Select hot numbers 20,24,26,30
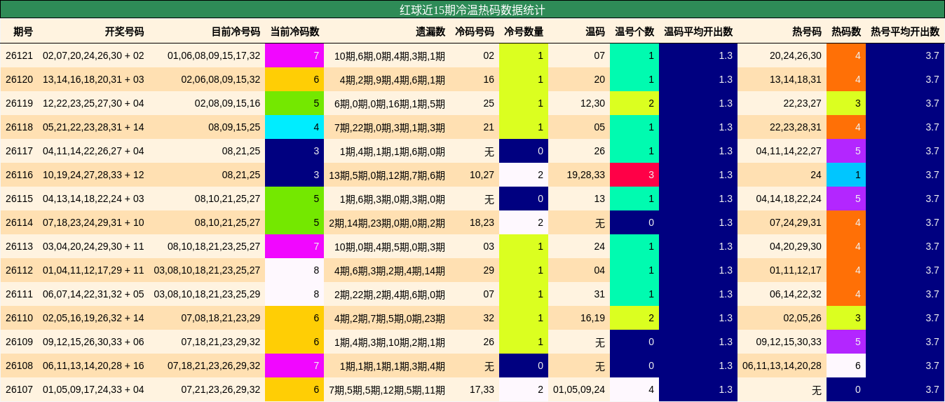Image resolution: width=945 pixels, height=402 pixels. tap(796, 55)
